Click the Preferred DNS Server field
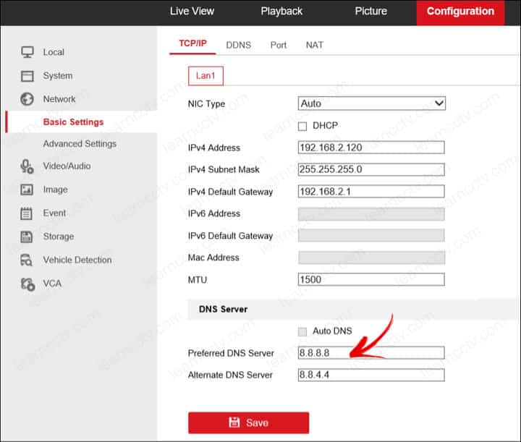521x442 pixels. point(371,353)
